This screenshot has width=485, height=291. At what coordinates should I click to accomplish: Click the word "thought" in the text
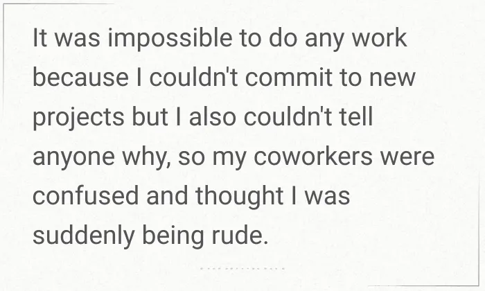tap(240, 197)
